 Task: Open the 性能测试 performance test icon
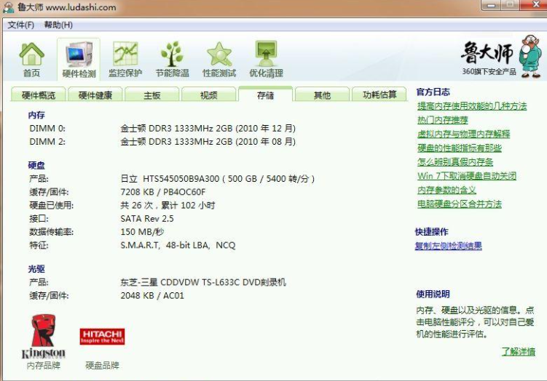coord(219,58)
